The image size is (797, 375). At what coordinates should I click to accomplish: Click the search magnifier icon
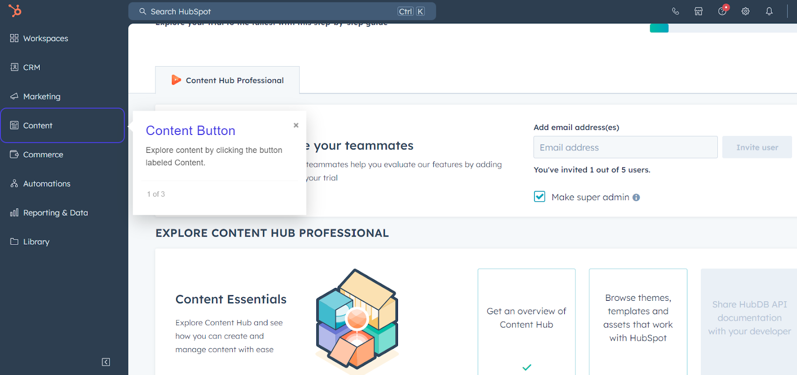[x=142, y=11]
